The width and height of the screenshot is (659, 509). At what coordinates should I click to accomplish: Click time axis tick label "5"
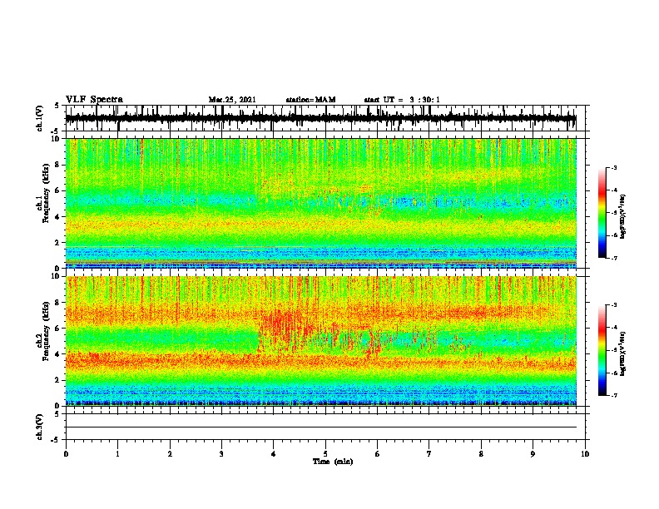point(325,454)
